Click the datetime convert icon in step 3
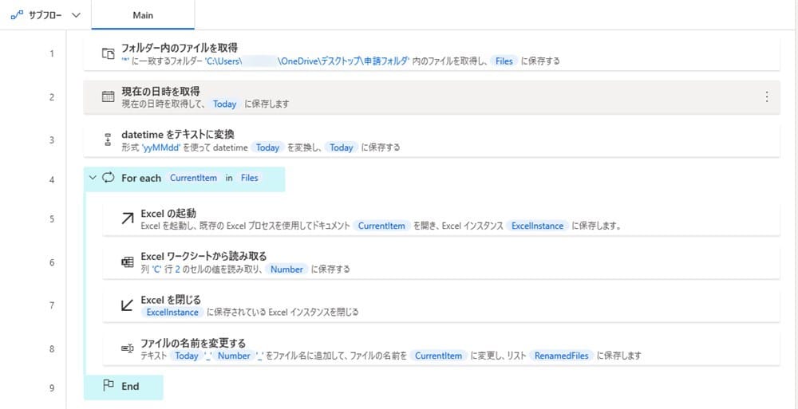This screenshot has height=409, width=798. pyautogui.click(x=109, y=140)
